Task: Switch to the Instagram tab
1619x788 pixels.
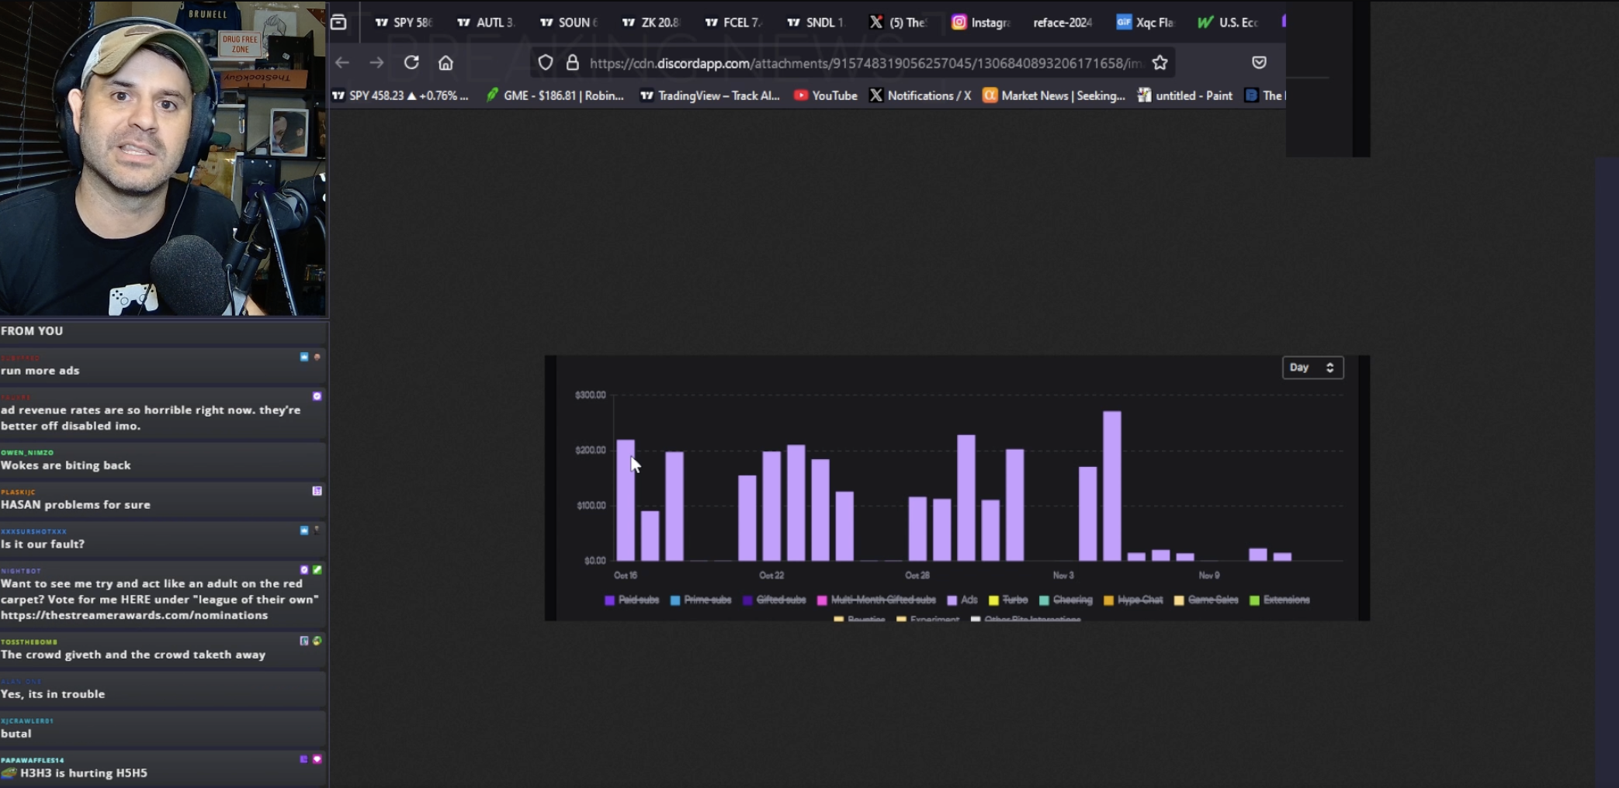Action: (980, 22)
